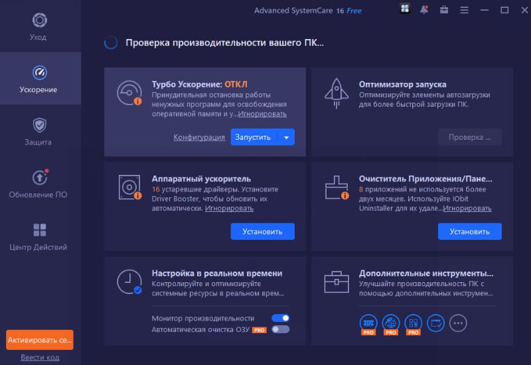Click the orange 16 outdated drivers count
531x365 pixels.
click(156, 189)
